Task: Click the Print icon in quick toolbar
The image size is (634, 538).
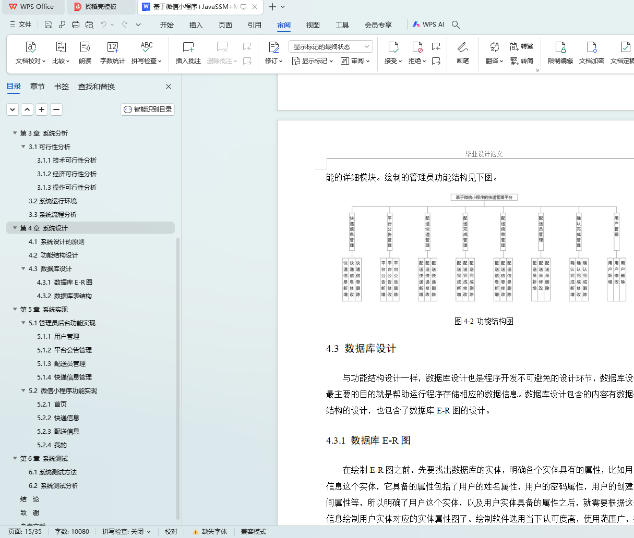Action: tap(76, 25)
